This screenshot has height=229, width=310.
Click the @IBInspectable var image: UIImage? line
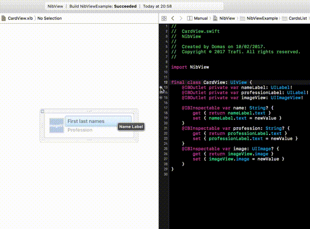coord(230,149)
